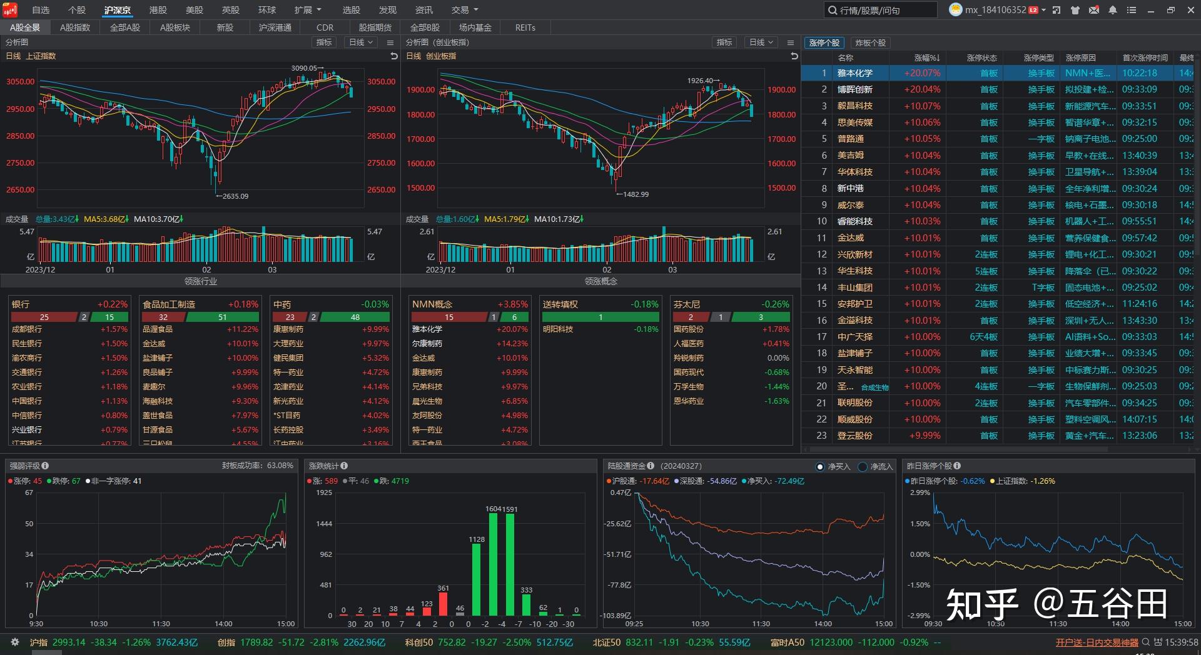Click the 银行 advance-decline ratio bar
The width and height of the screenshot is (1201, 655).
coord(69,317)
